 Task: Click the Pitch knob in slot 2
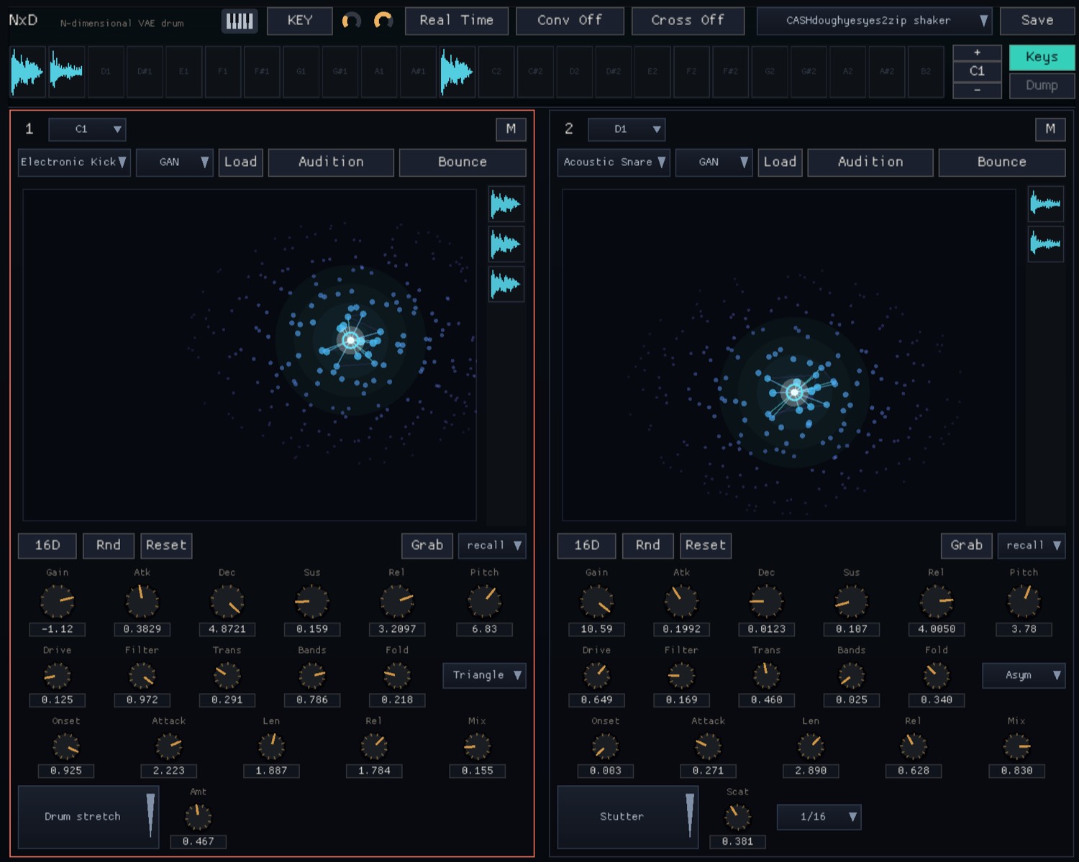click(x=1024, y=601)
